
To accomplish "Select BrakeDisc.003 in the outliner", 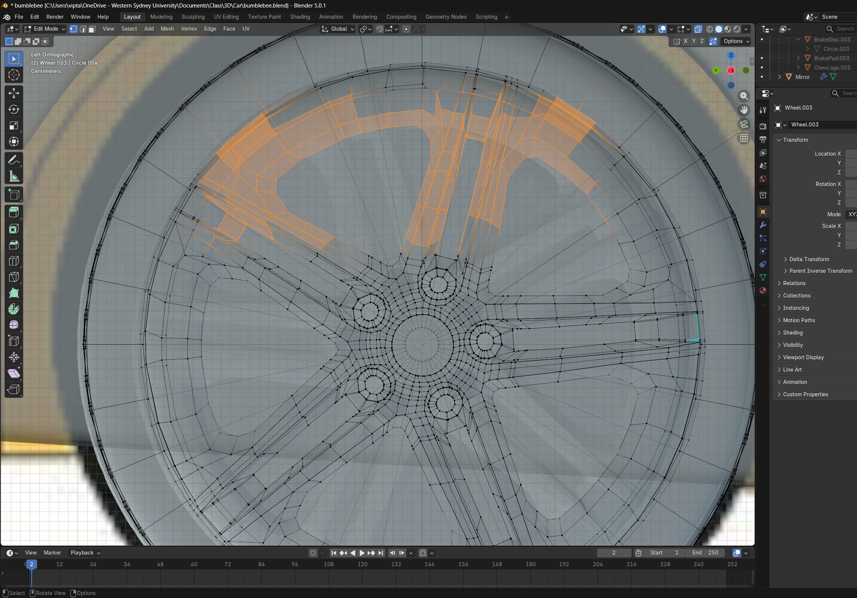I will click(832, 39).
